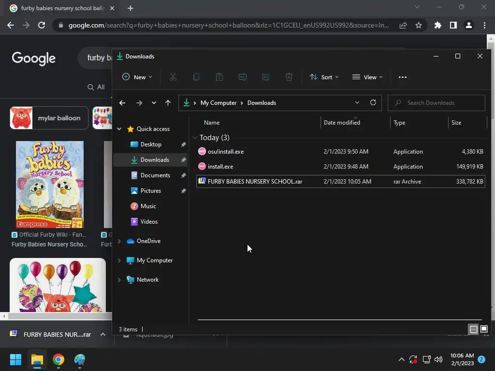Click the rar archive file icon

[x=202, y=181]
